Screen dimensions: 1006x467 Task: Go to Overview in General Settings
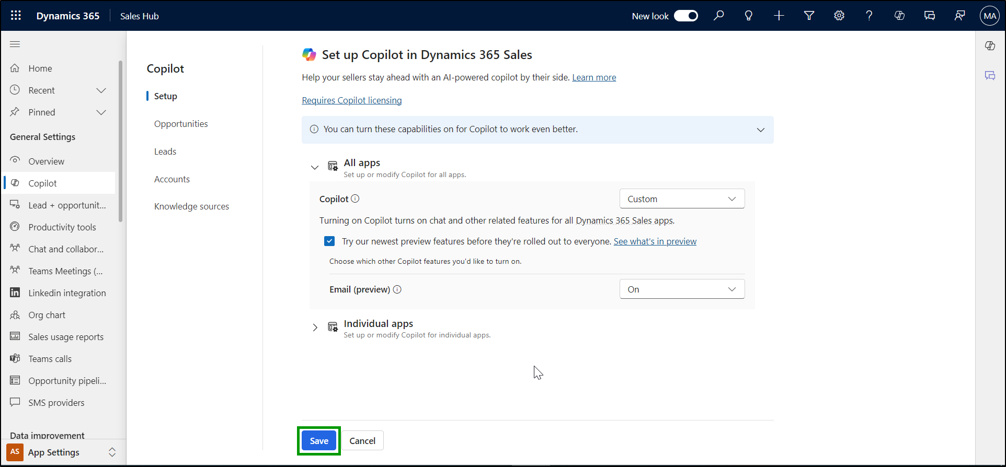[x=59, y=161]
